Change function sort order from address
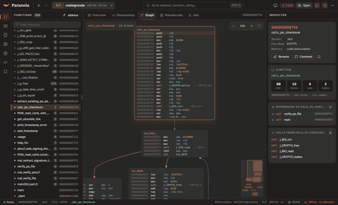Screen dimensions: 338x205 (x=71, y=15)
